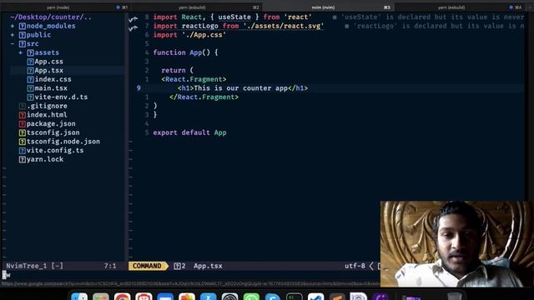Screen dimensions: 534x300
Task: Click the export default App line
Action: (189, 132)
